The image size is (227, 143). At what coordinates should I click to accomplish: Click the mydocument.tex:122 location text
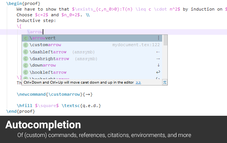point(136,45)
